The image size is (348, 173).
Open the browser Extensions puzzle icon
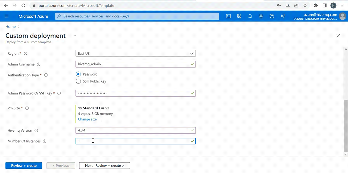pos(316,5)
